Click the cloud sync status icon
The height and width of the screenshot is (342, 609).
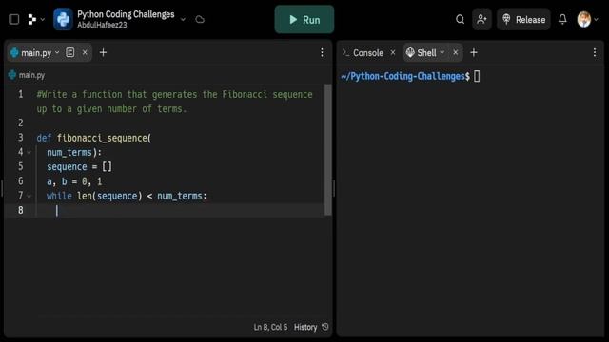tap(200, 19)
